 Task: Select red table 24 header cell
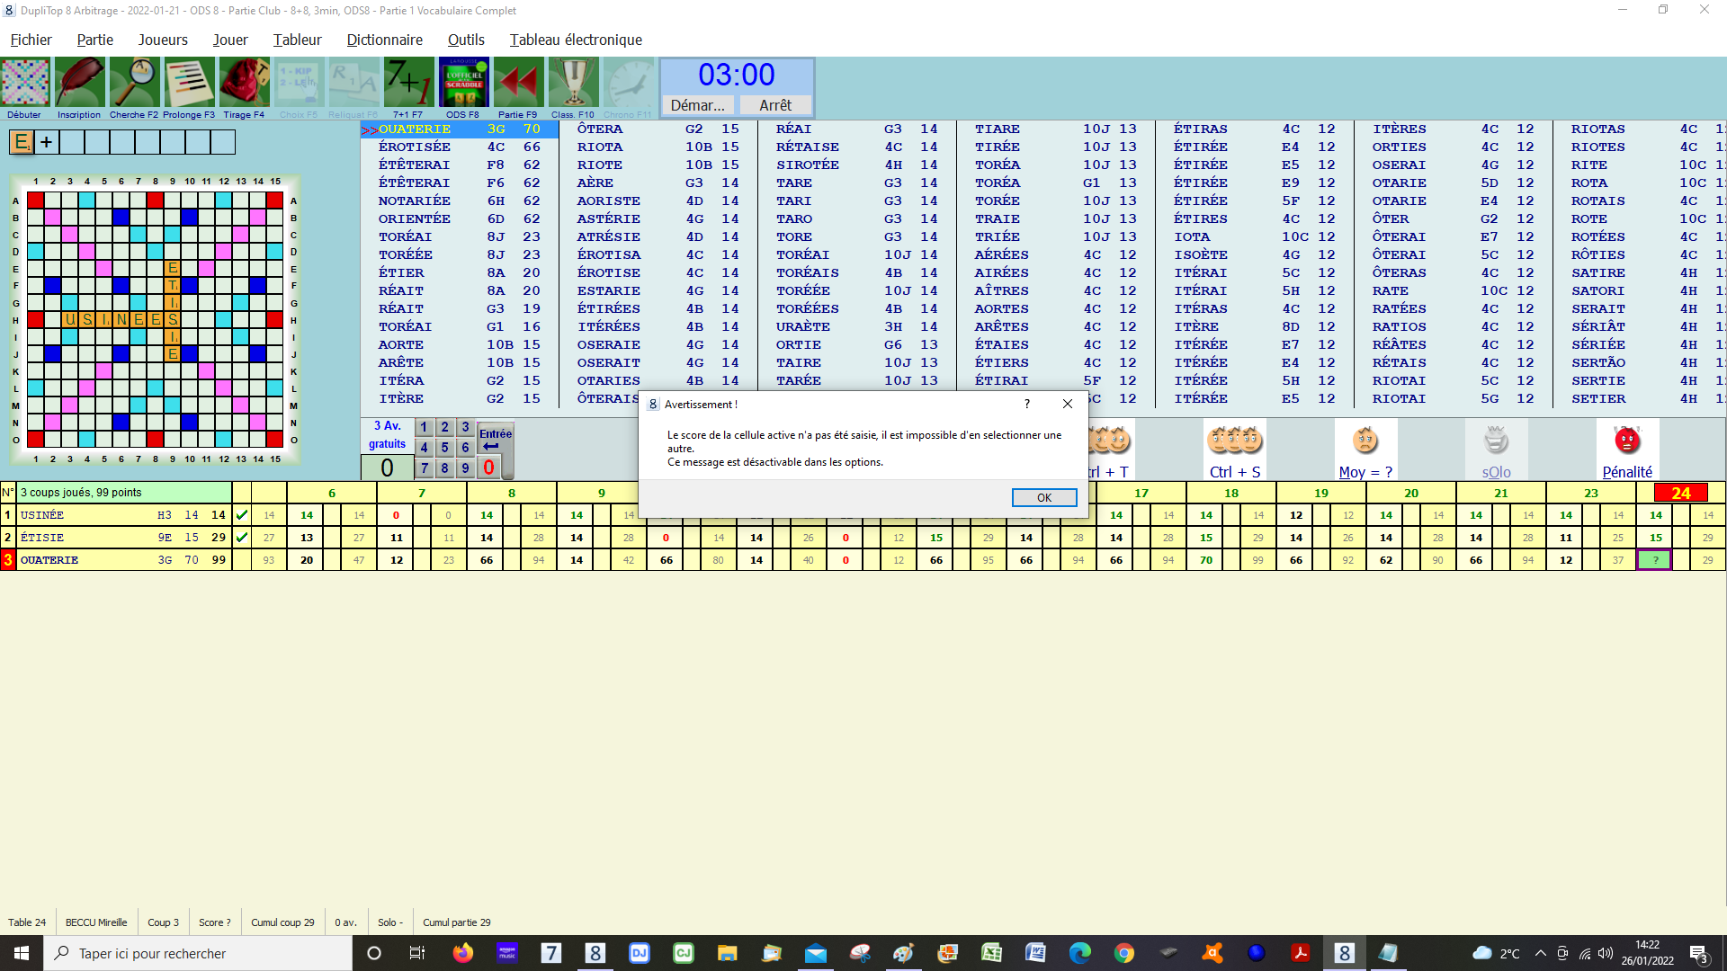1680,493
